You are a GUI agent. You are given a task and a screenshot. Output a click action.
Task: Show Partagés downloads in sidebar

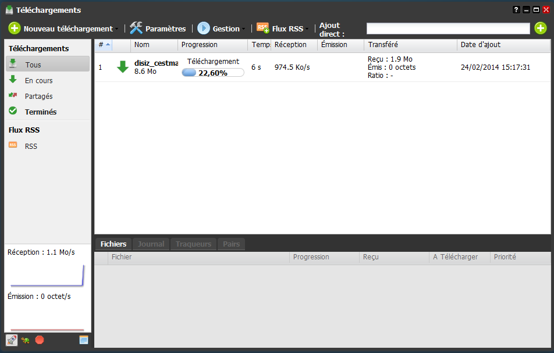point(38,97)
